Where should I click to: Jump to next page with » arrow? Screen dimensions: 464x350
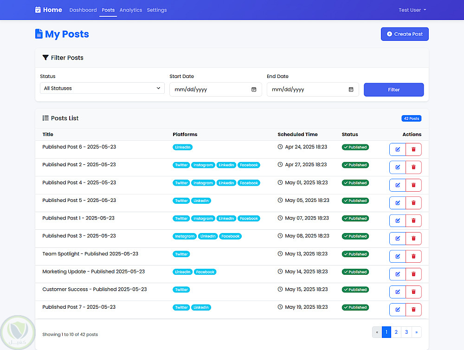coord(416,332)
